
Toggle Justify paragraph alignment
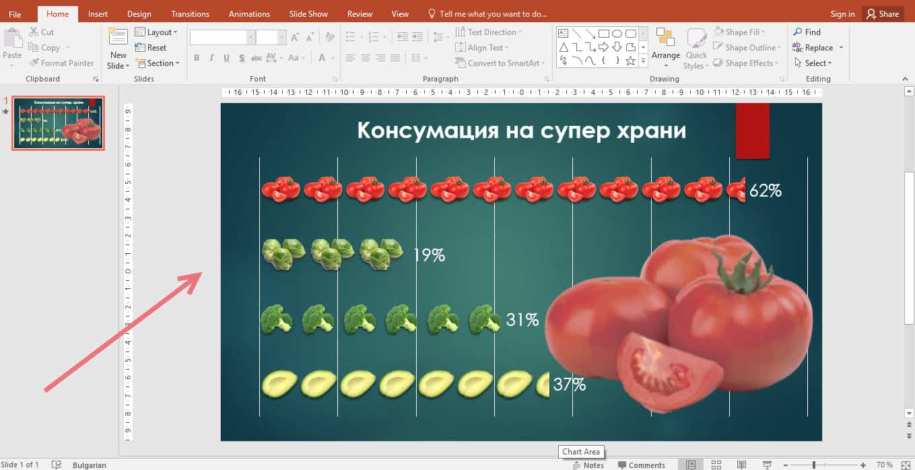(x=395, y=58)
